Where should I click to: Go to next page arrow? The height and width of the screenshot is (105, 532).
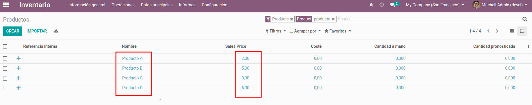[x=497, y=31]
